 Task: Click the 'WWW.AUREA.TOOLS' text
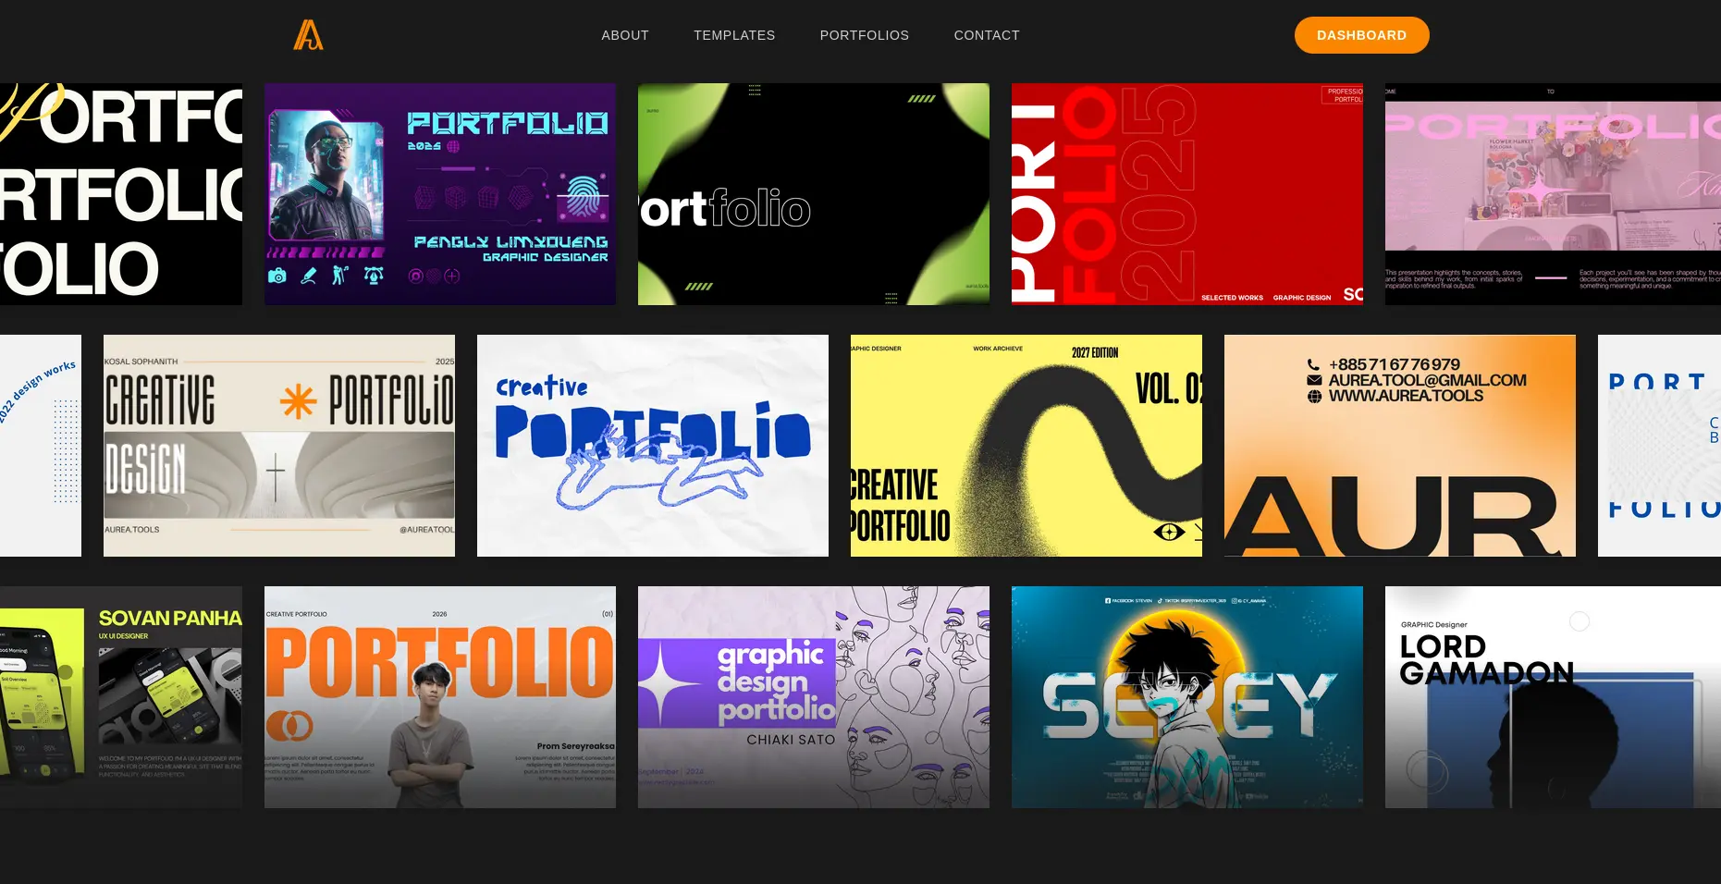click(x=1406, y=396)
